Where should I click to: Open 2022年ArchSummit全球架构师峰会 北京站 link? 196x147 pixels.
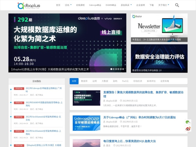(43, 118)
